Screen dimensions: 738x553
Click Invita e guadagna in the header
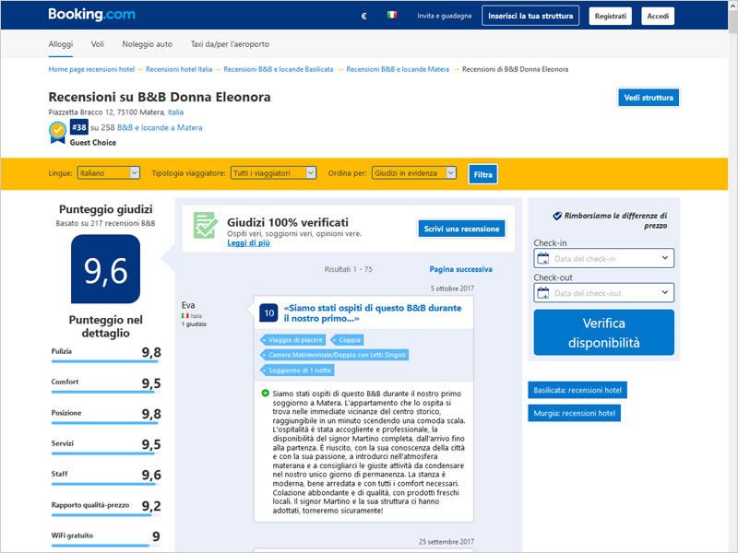point(444,16)
